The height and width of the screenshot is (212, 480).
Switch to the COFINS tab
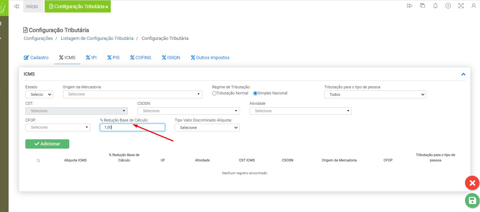[x=140, y=58]
